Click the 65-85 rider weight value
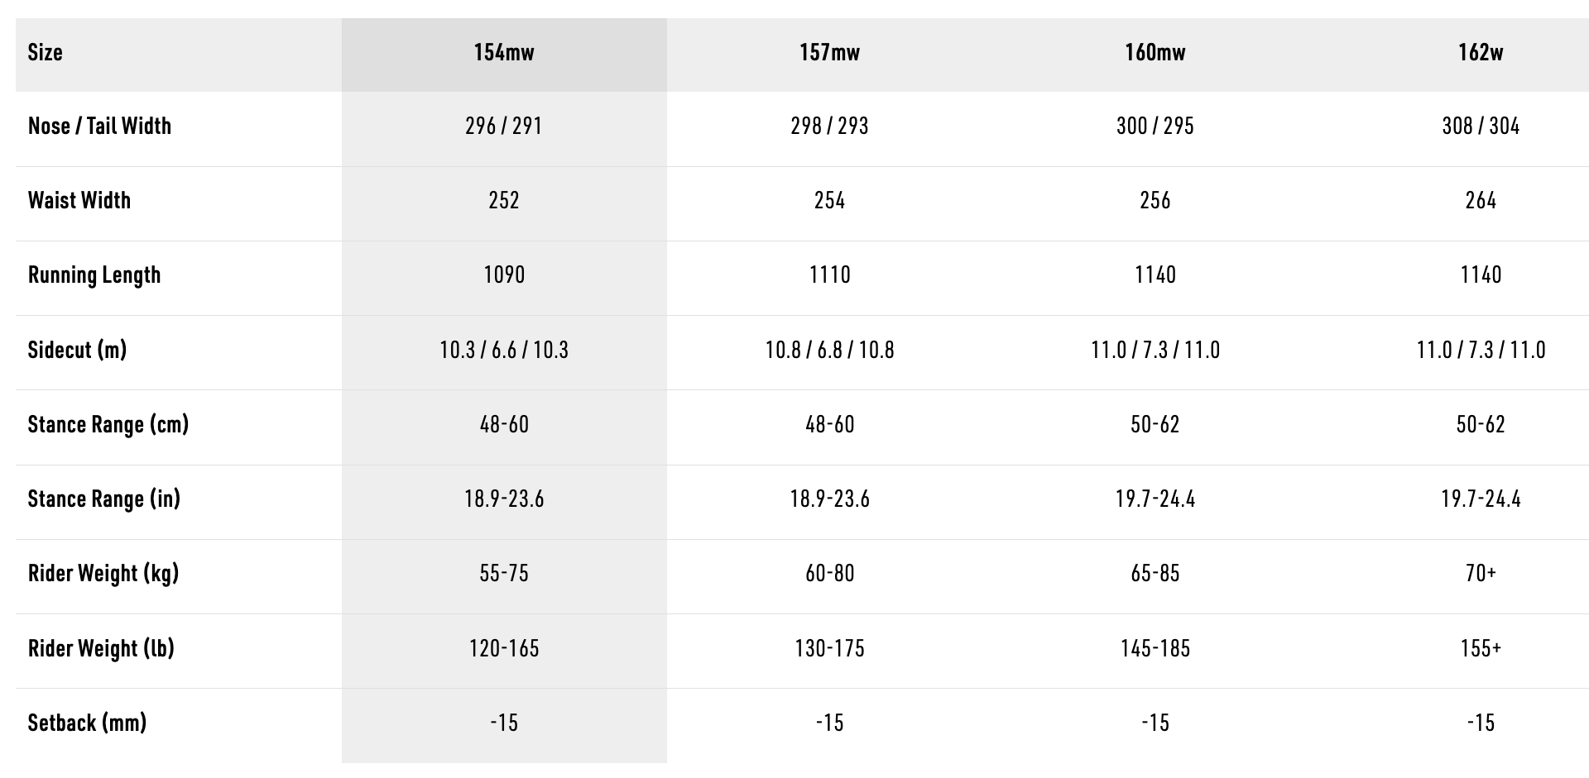1589x778 pixels. tap(1155, 573)
